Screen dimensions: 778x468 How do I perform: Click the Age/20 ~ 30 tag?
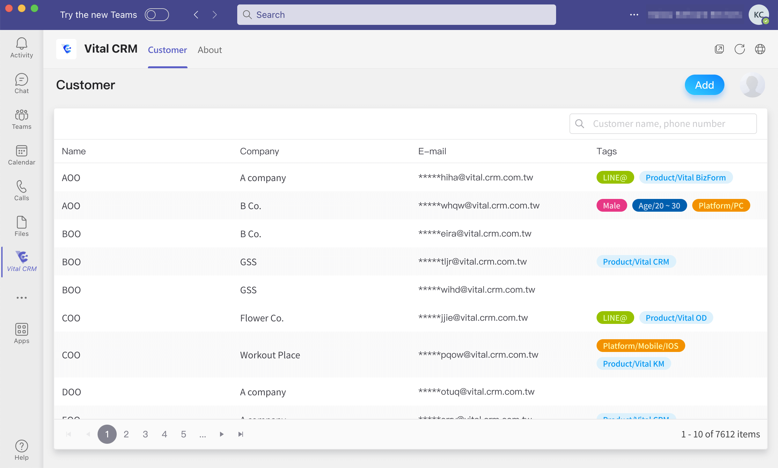coord(659,206)
